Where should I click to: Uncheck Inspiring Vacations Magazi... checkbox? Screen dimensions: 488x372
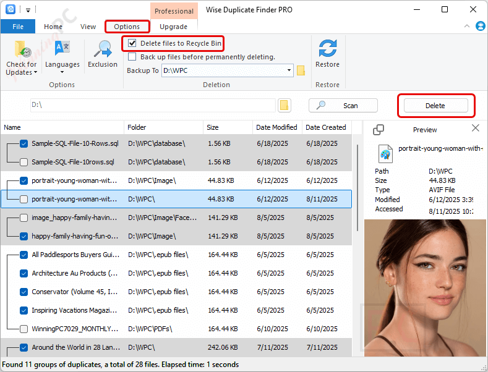point(24,310)
